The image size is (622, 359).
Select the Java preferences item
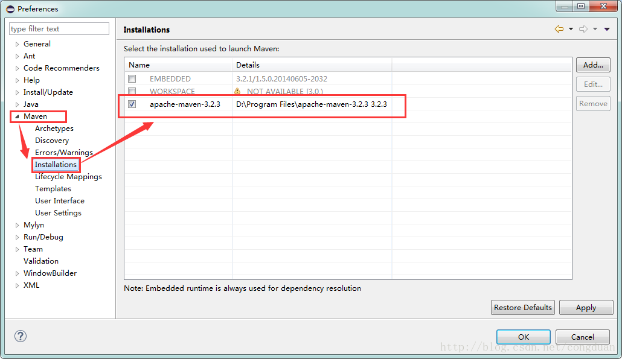31,104
